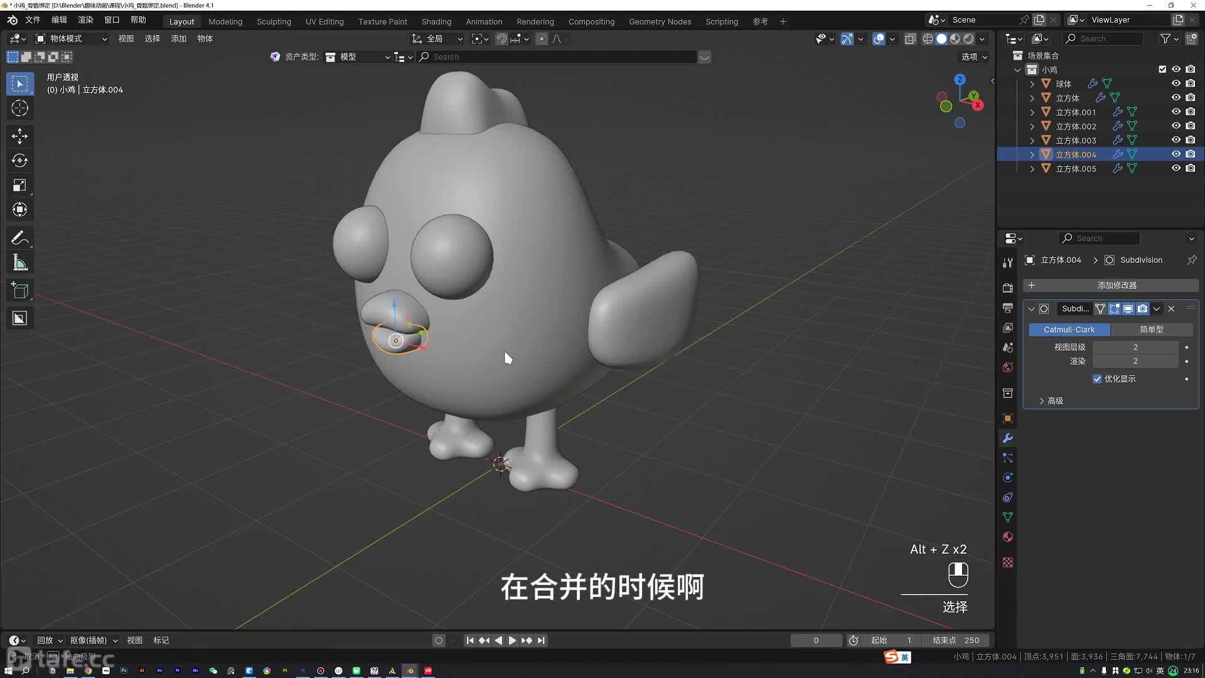The image size is (1205, 678).
Task: Activate the Move tool
Action: pyautogui.click(x=19, y=136)
